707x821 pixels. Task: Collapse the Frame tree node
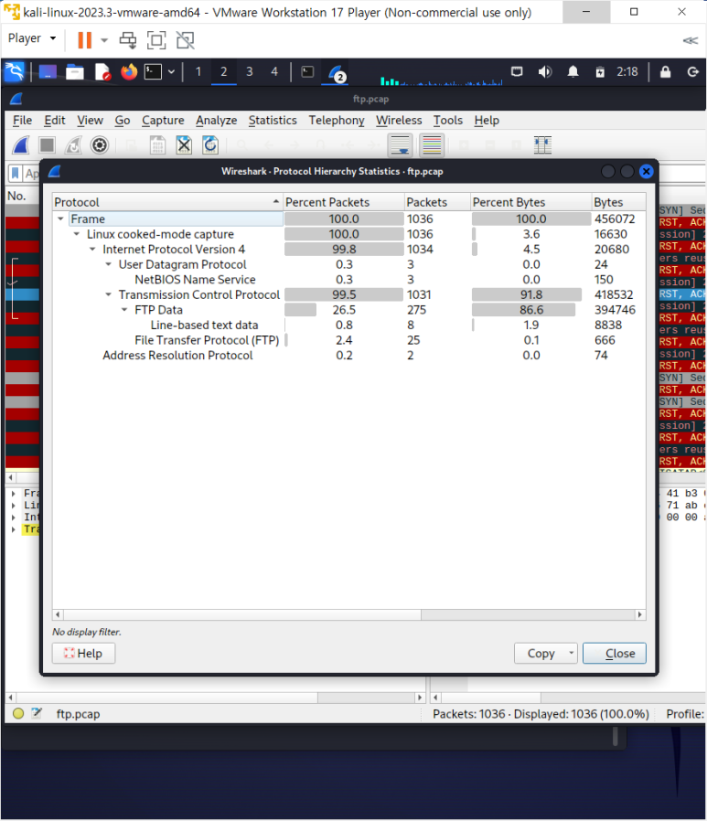pyautogui.click(x=60, y=219)
